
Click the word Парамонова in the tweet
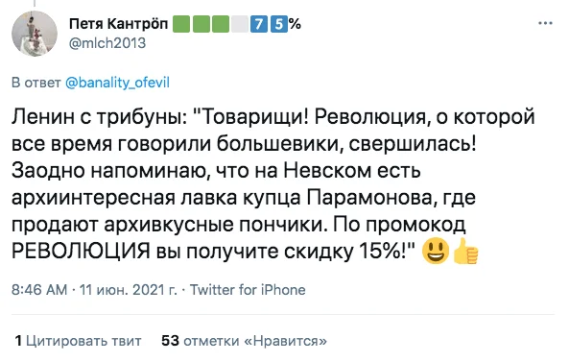tap(371, 198)
